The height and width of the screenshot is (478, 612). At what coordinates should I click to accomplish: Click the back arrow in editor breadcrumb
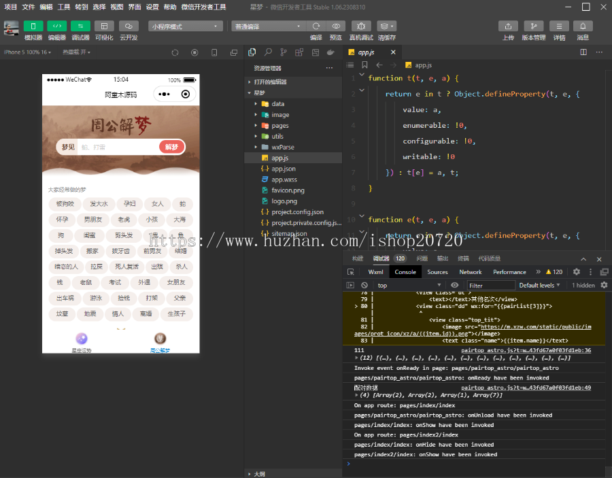[379, 65]
